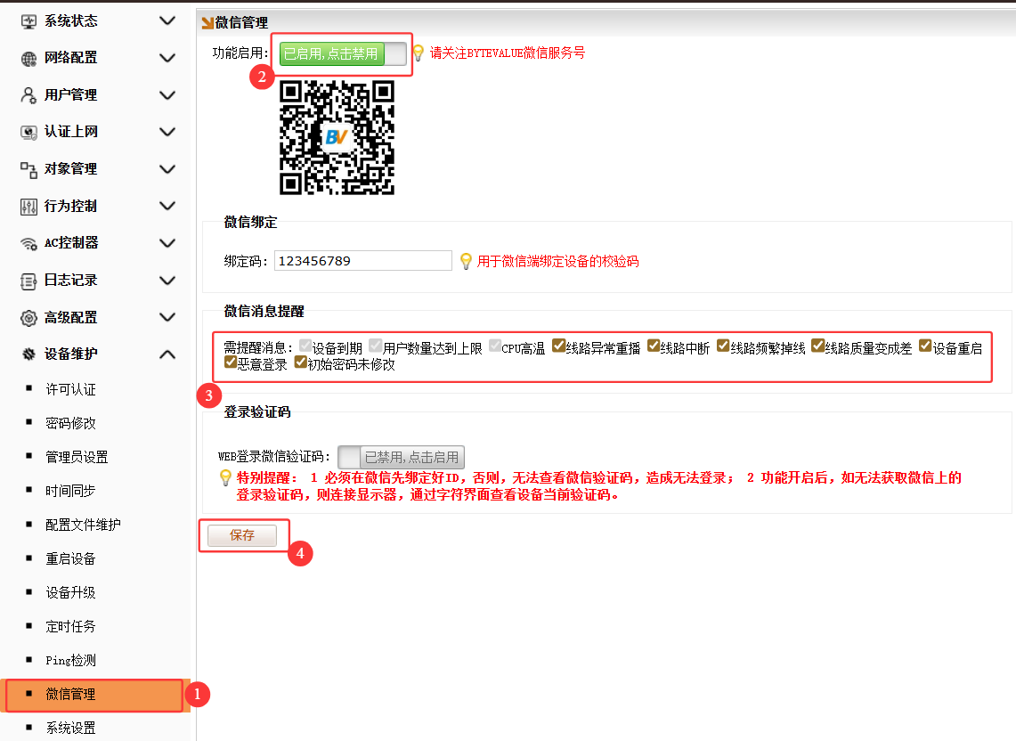Click the AC控制器 wifi icon
Viewport: 1016px width, 741px height.
(x=28, y=243)
